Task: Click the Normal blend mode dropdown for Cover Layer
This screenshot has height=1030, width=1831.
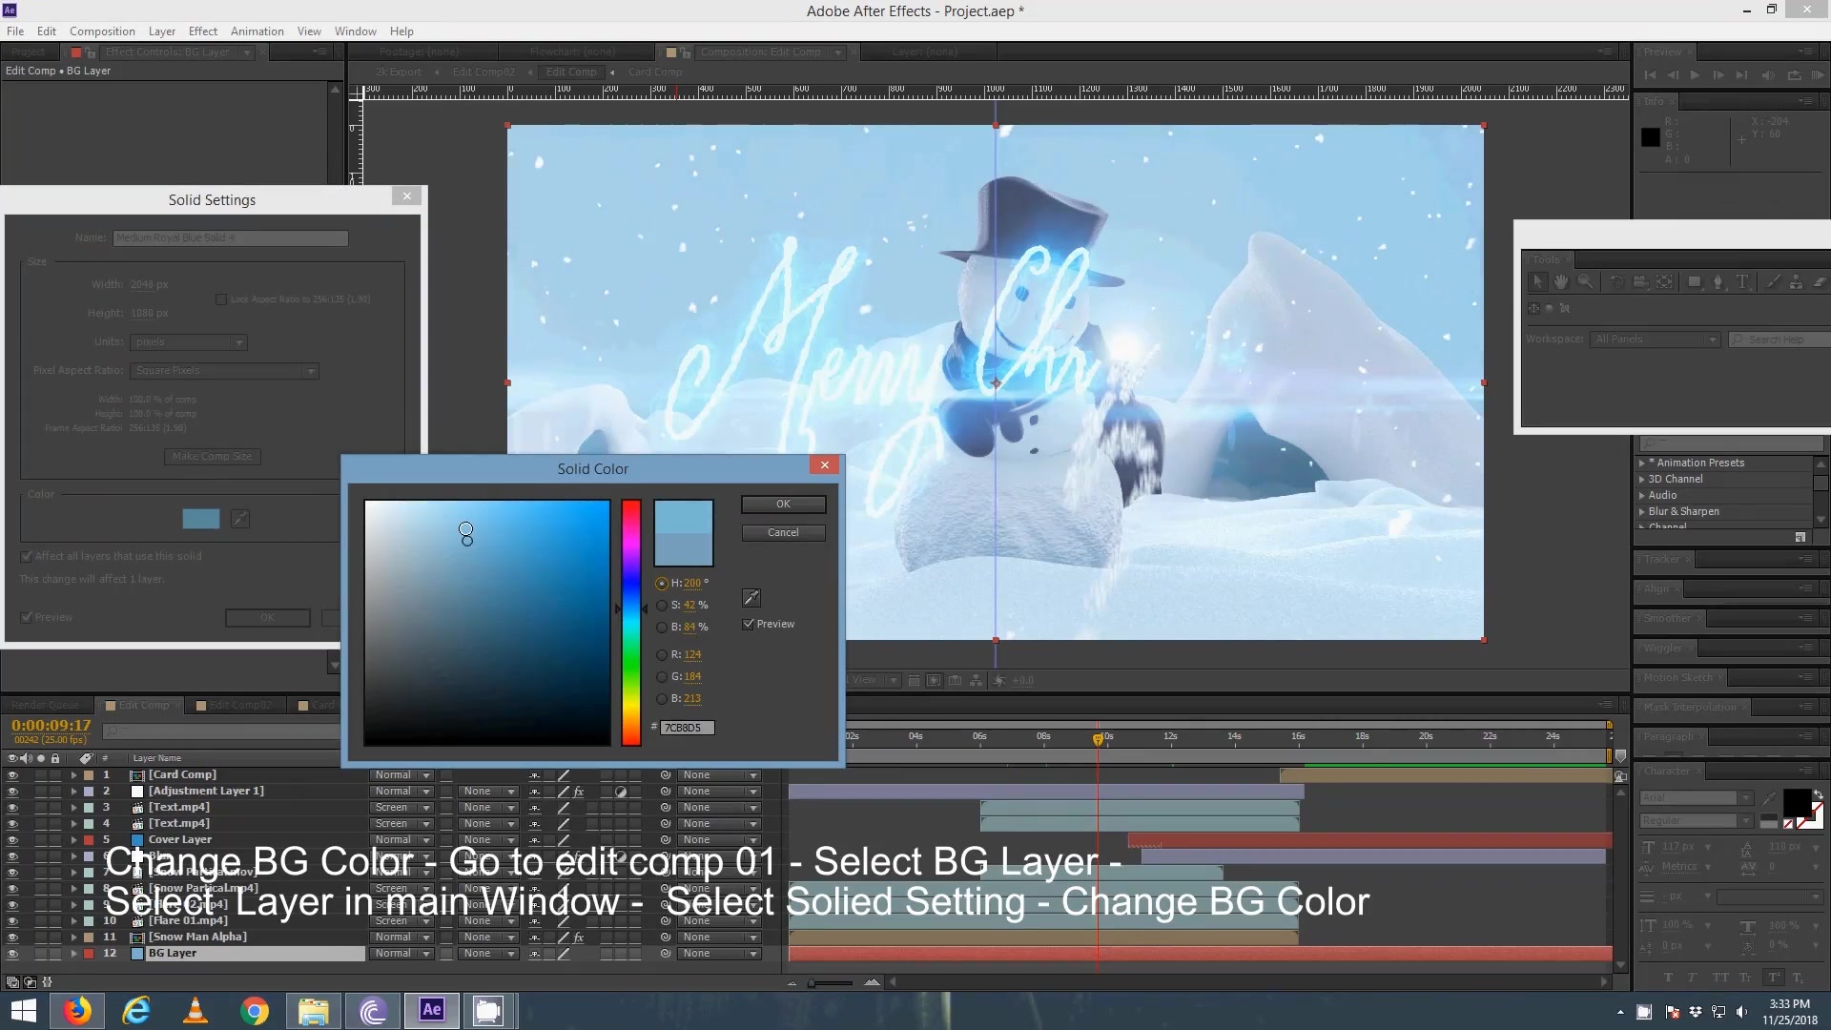Action: click(x=402, y=839)
